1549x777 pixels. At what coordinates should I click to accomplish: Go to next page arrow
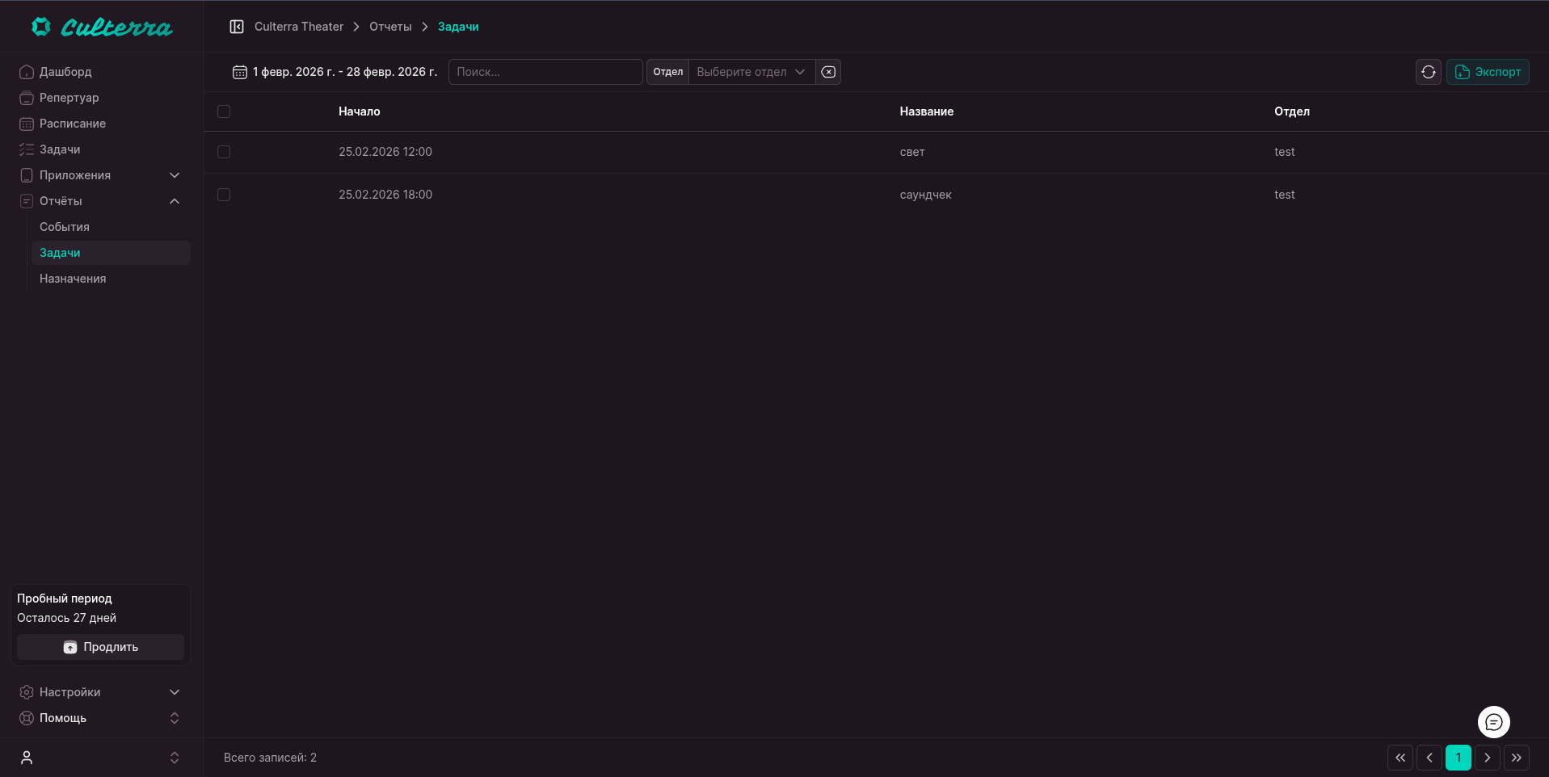[x=1487, y=758]
